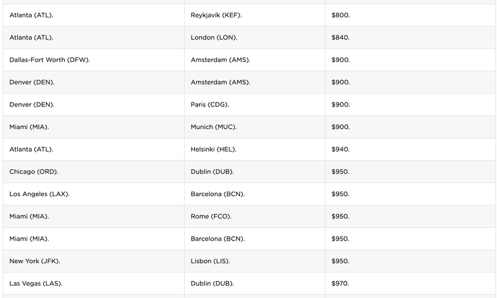Select the Paris (CDG) destination cell
The width and height of the screenshot is (497, 298).
pyautogui.click(x=210, y=104)
